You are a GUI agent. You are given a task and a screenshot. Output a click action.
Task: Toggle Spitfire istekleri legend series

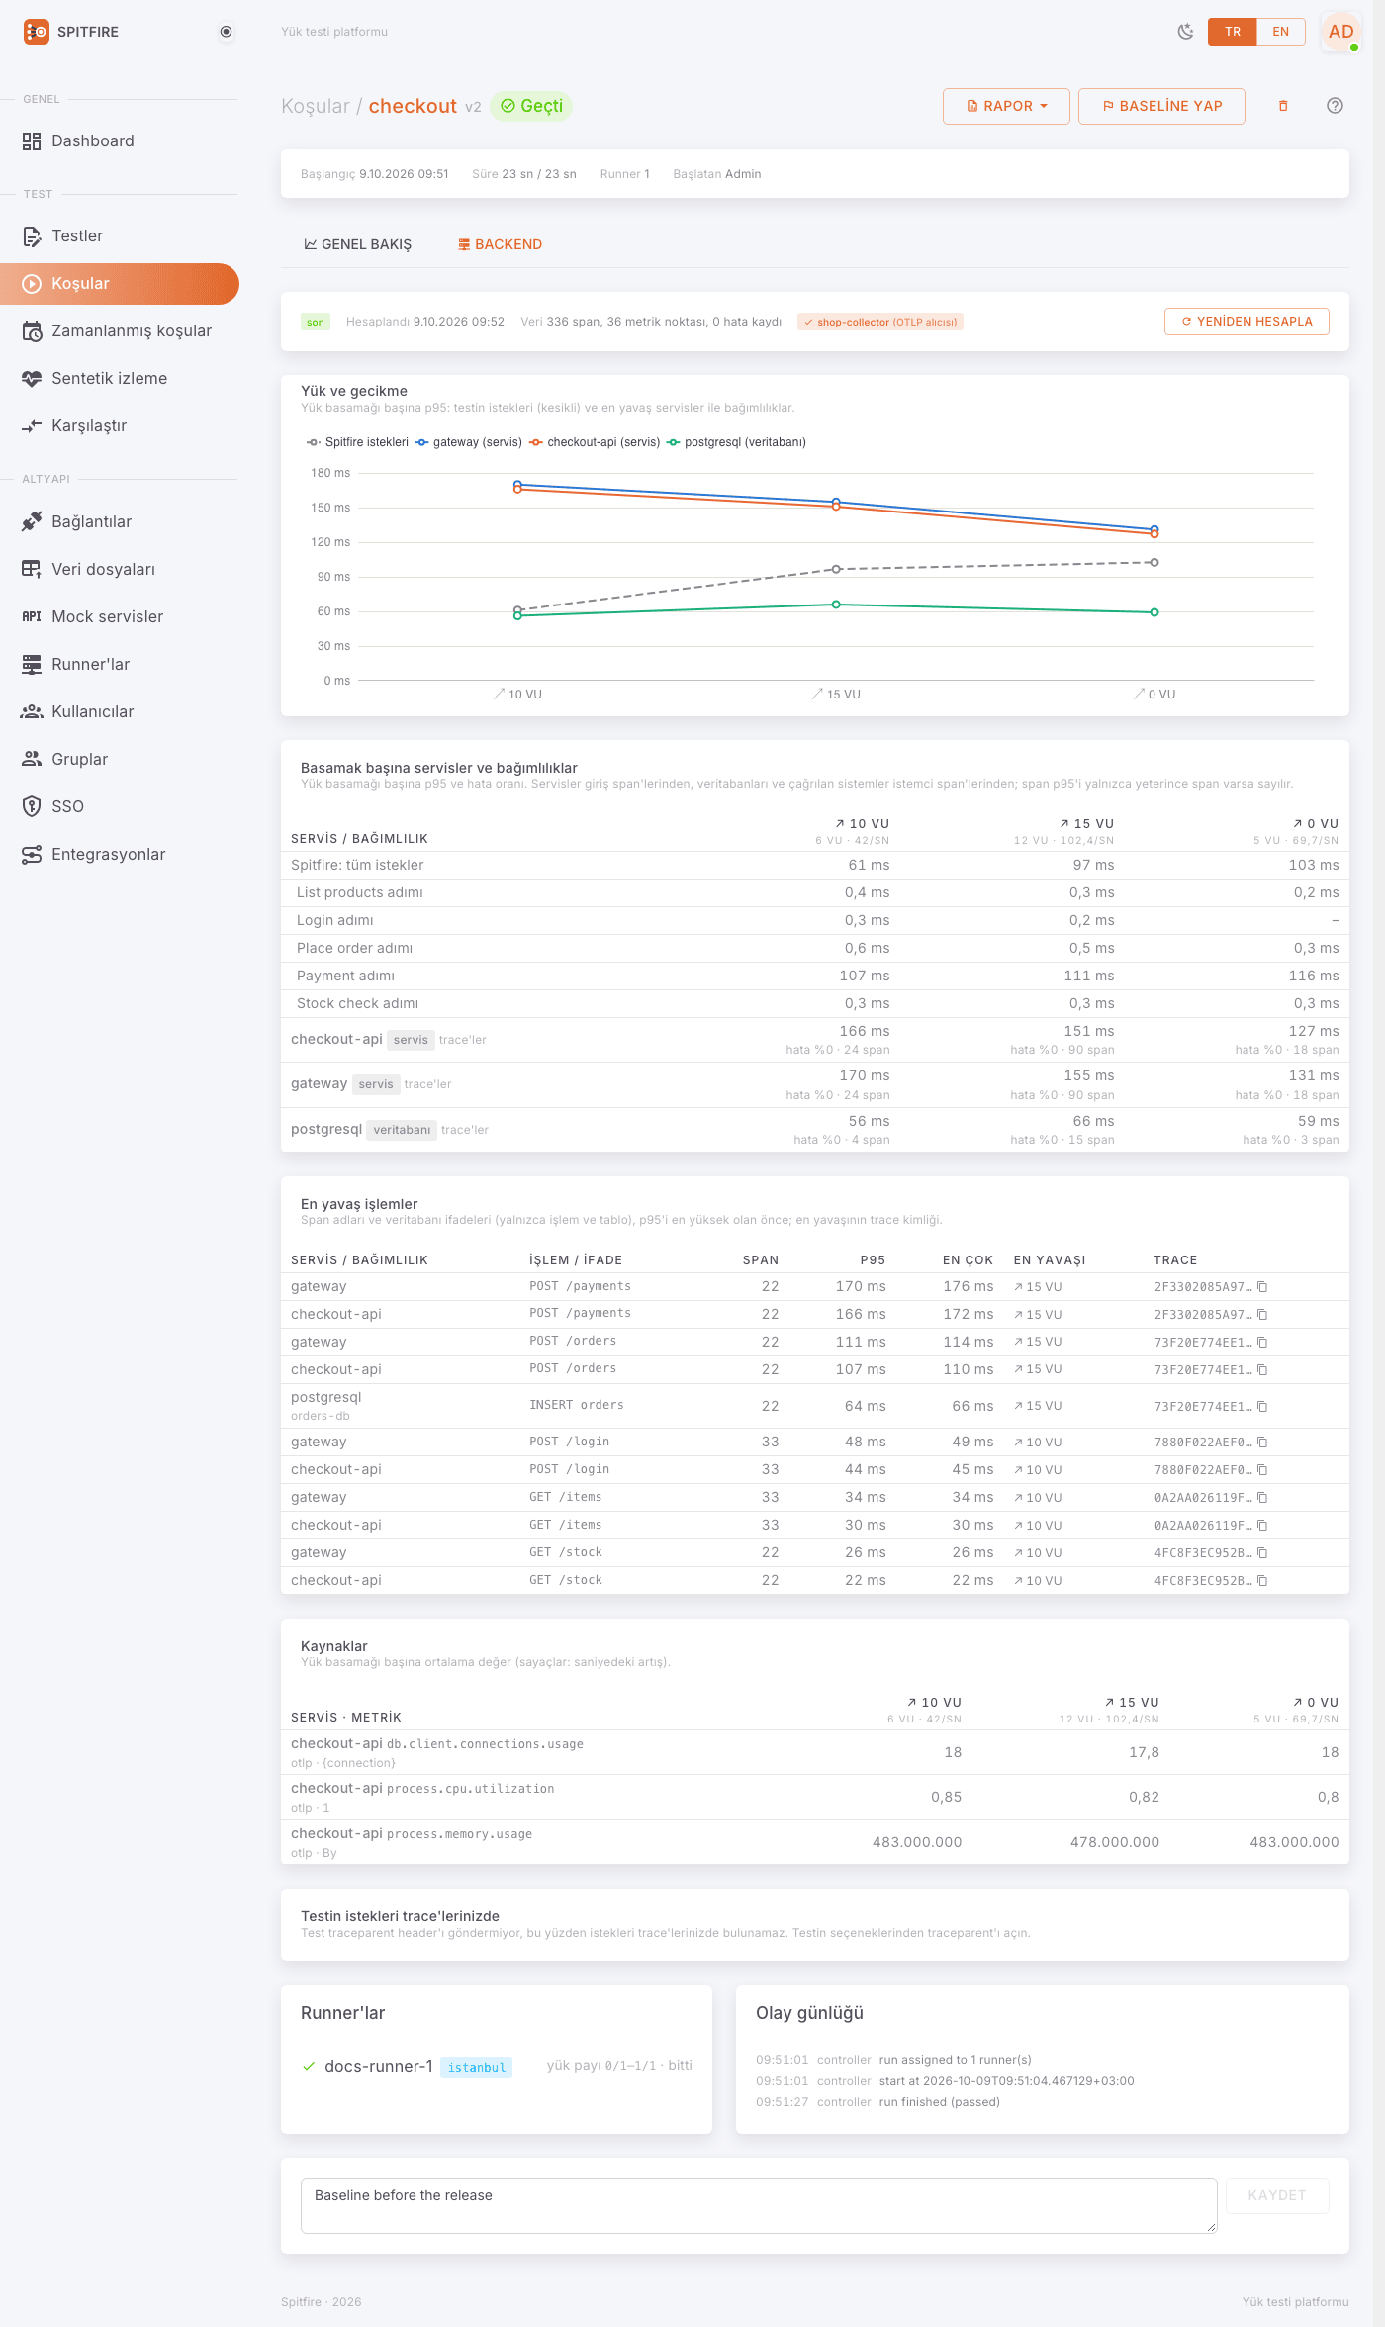click(357, 442)
